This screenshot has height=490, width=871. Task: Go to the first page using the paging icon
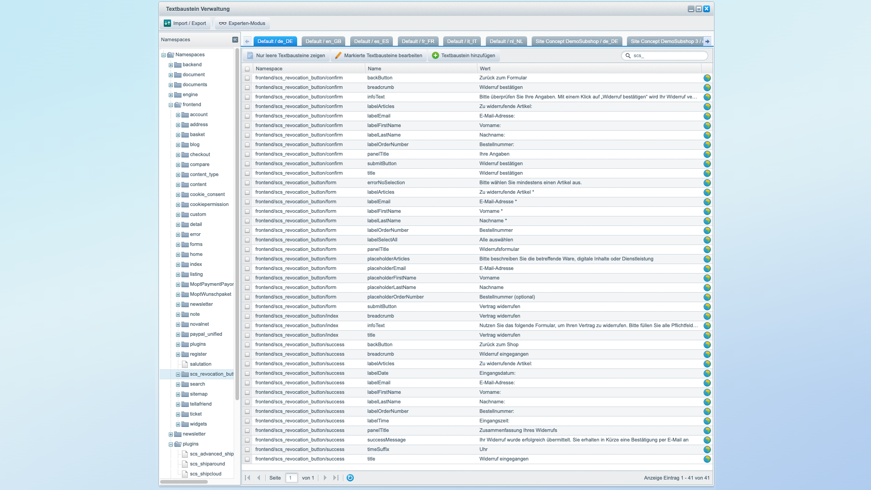click(248, 478)
